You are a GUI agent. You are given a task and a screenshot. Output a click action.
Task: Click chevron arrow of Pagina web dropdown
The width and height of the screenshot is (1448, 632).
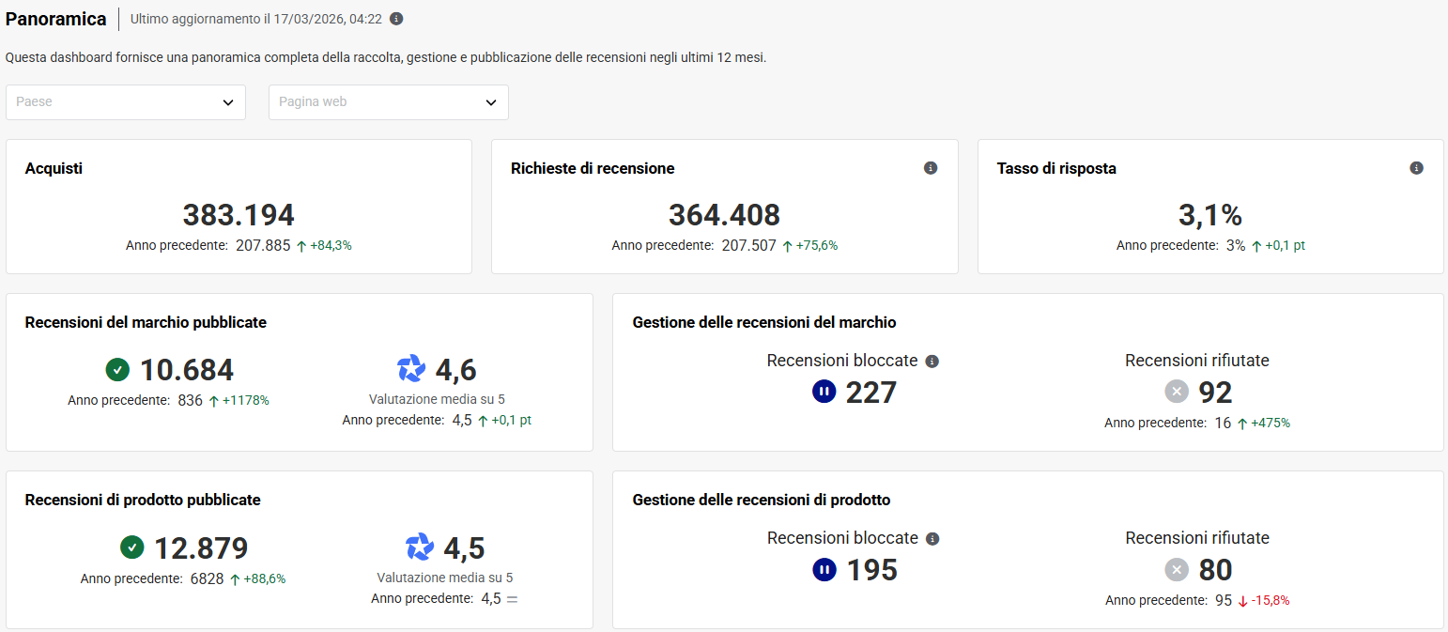[491, 102]
